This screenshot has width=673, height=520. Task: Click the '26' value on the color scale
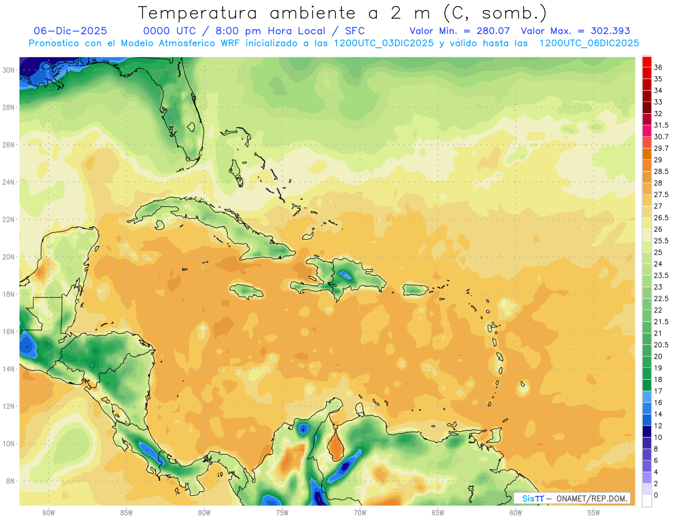[658, 229]
